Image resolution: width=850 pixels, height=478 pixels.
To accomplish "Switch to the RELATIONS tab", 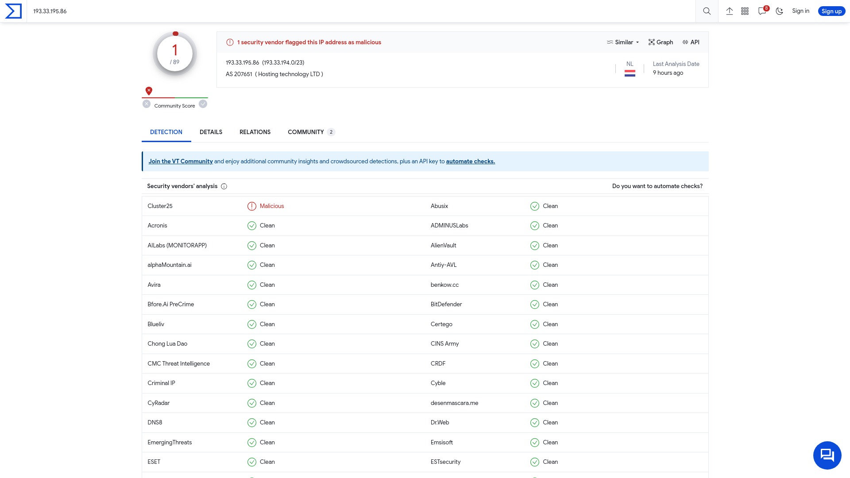I will 255,132.
